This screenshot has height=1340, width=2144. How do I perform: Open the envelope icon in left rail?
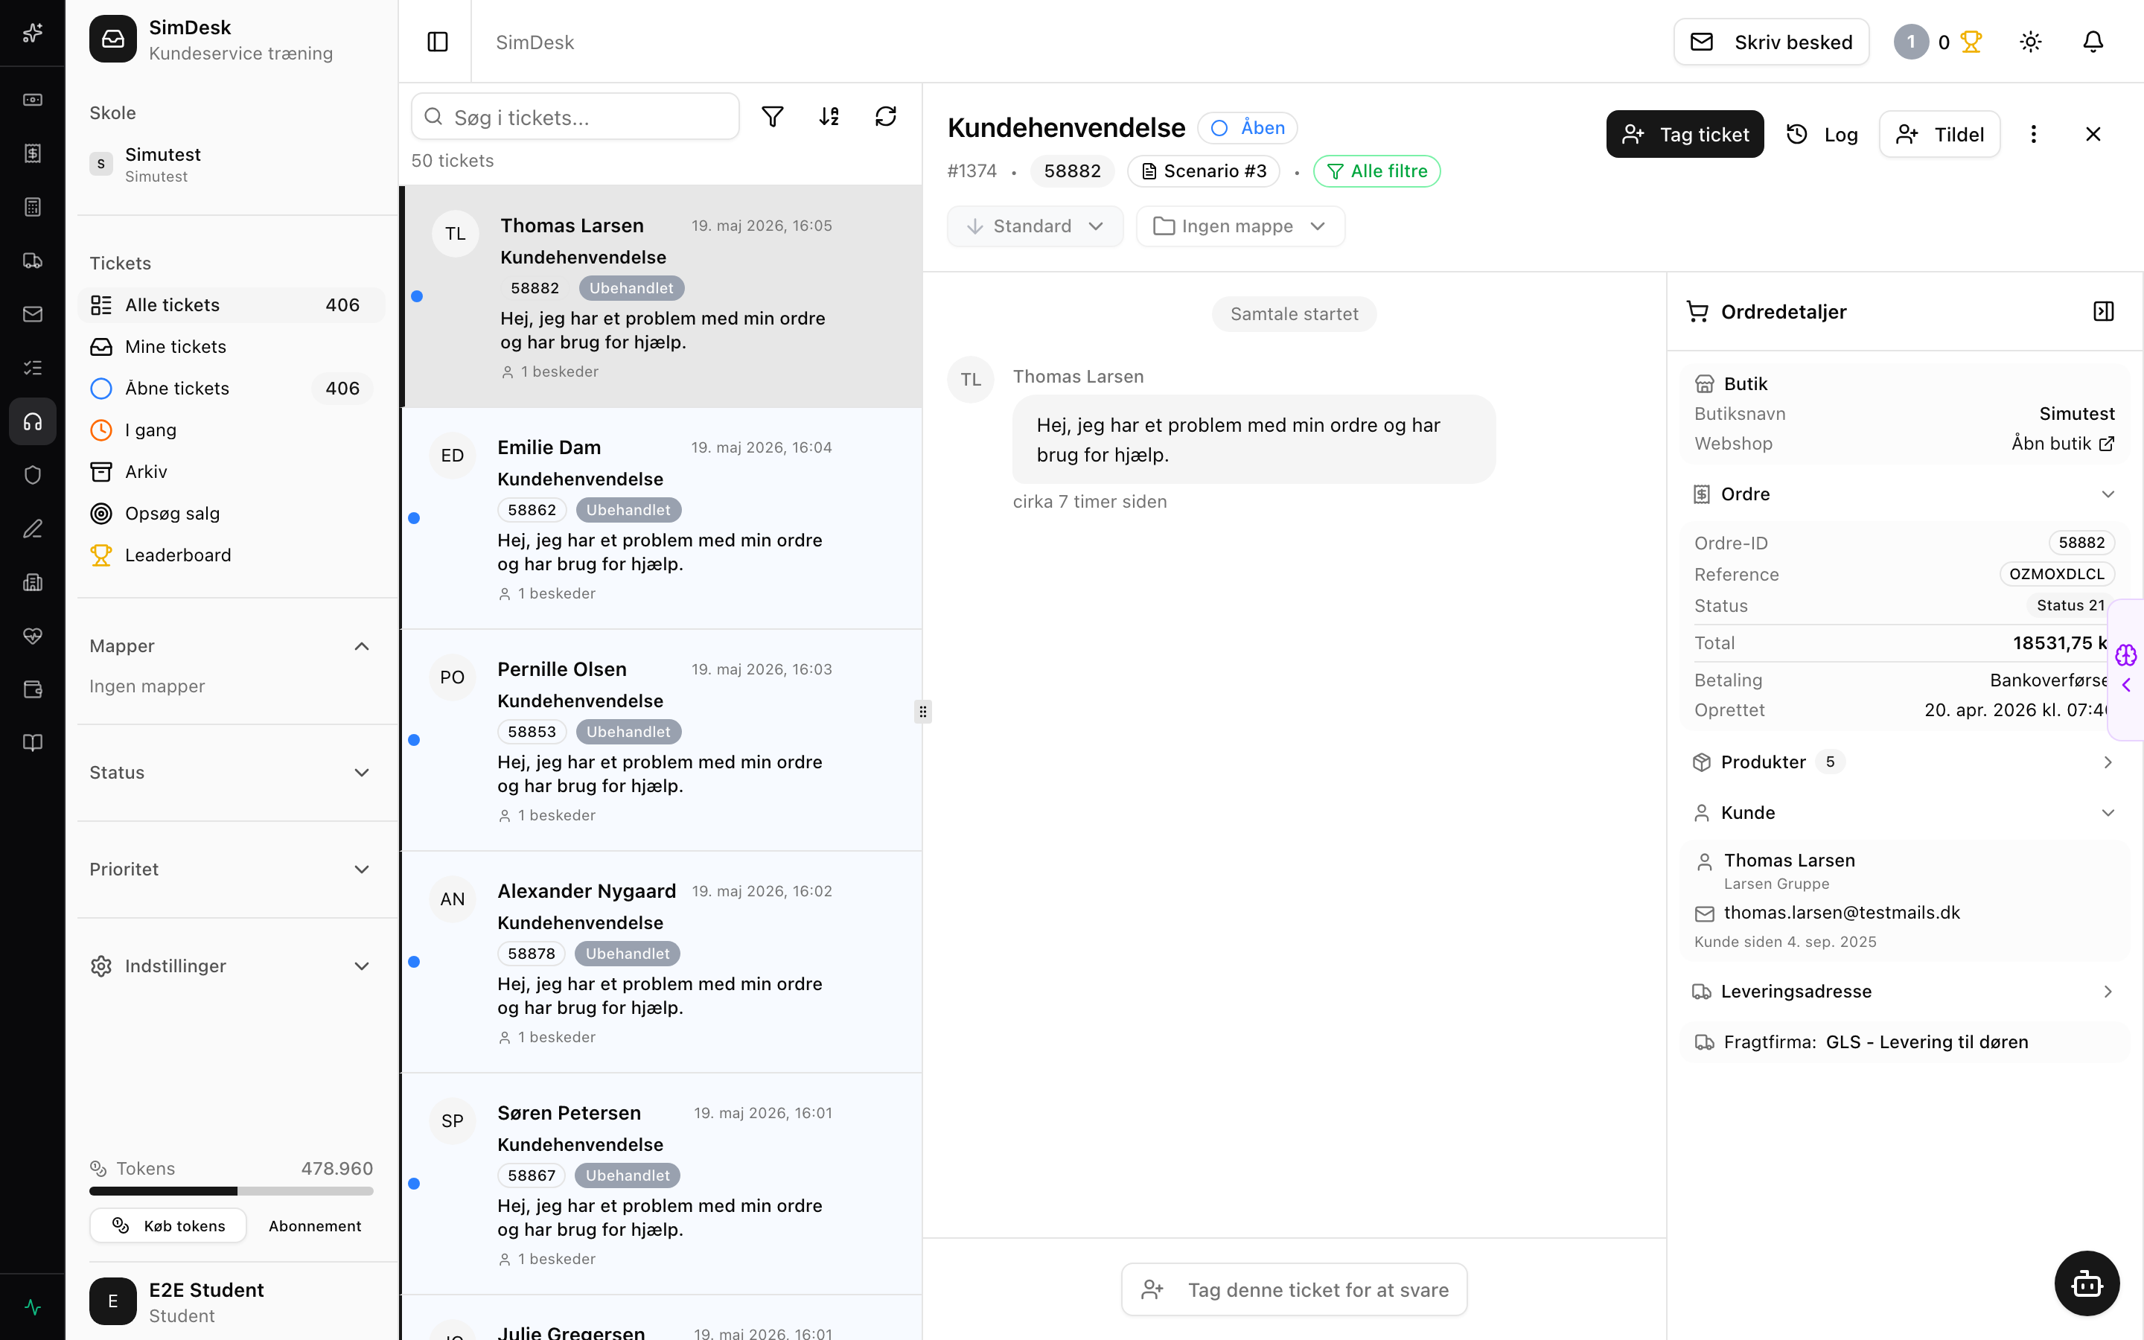[x=33, y=315]
